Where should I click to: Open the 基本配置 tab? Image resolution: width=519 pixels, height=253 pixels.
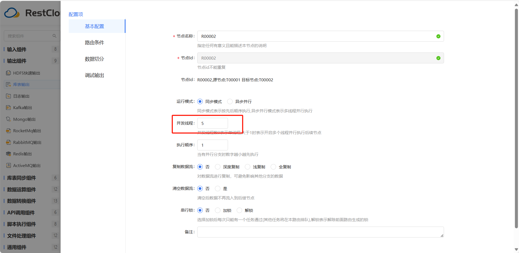point(97,26)
